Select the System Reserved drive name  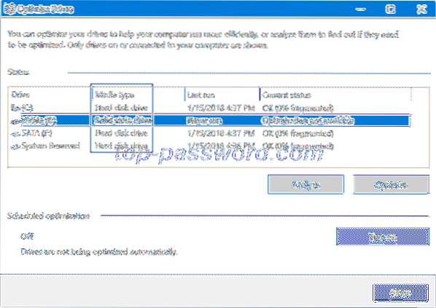click(50, 146)
